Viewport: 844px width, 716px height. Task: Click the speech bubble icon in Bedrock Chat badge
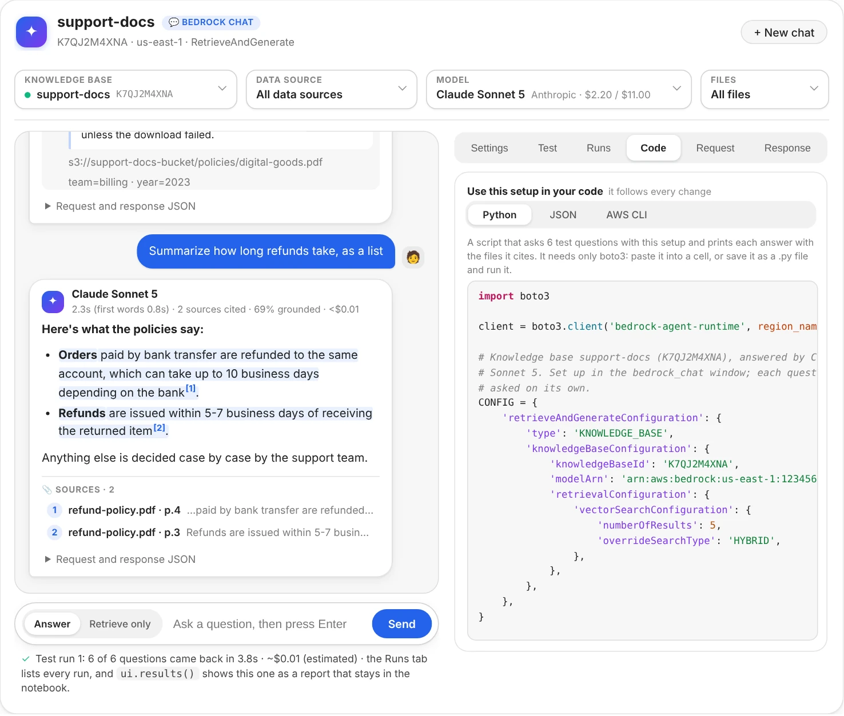click(174, 22)
